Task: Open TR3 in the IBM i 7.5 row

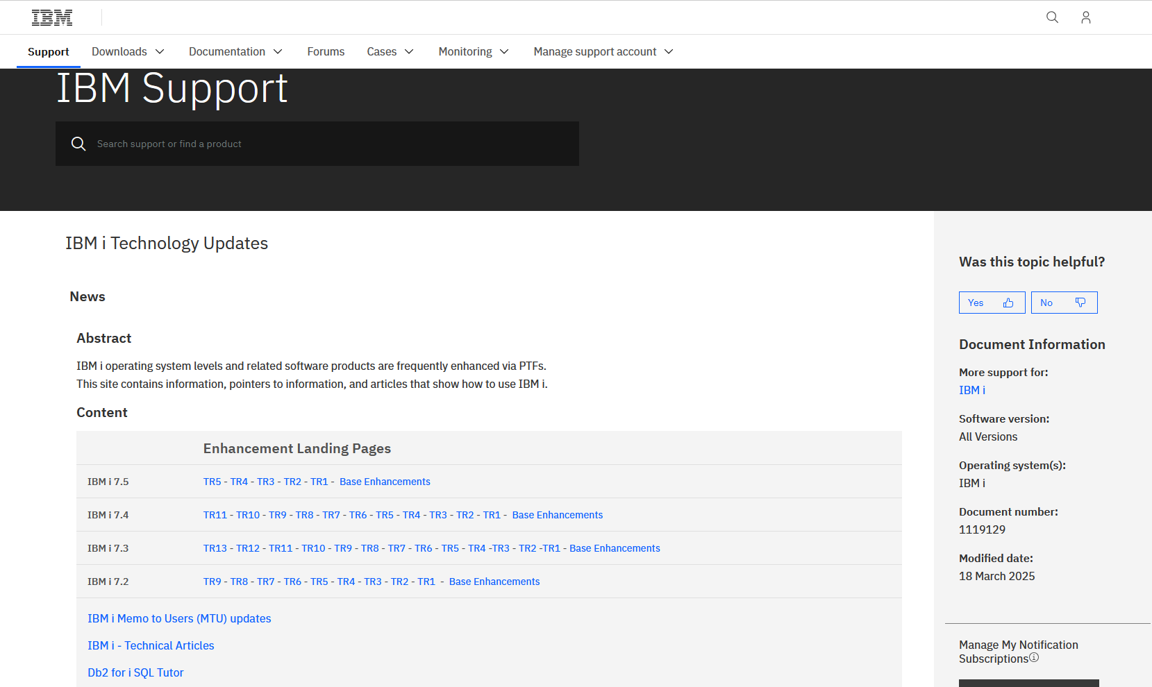Action: point(266,482)
